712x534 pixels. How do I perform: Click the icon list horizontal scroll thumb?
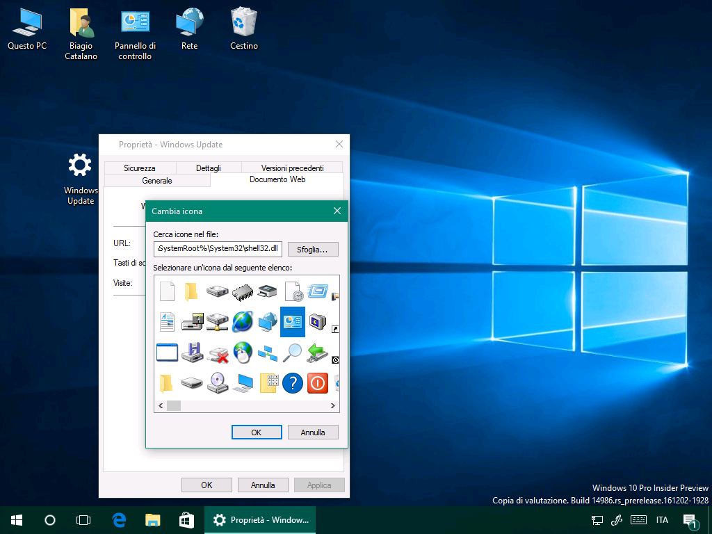pos(174,405)
